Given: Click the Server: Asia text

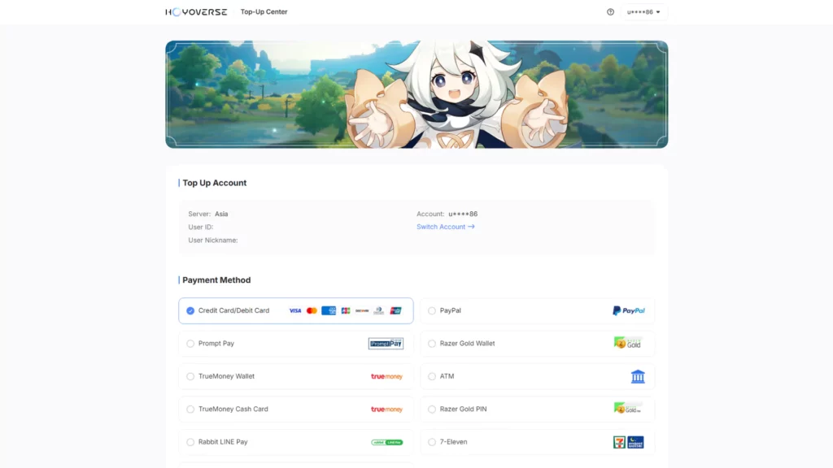Looking at the screenshot, I should pos(207,214).
